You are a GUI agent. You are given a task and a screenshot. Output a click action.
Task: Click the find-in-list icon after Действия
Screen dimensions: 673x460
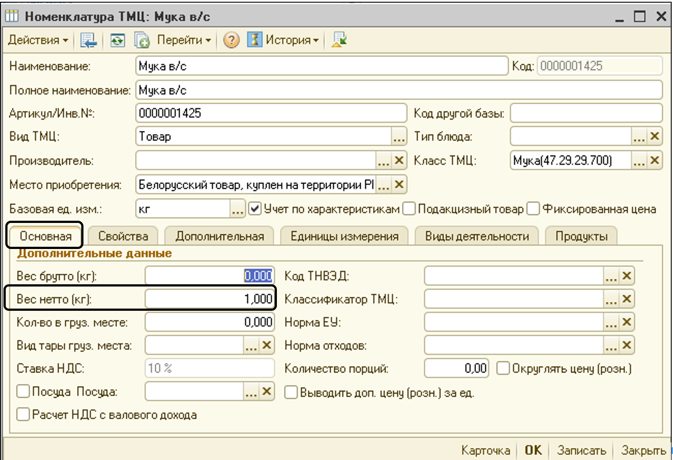point(89,41)
